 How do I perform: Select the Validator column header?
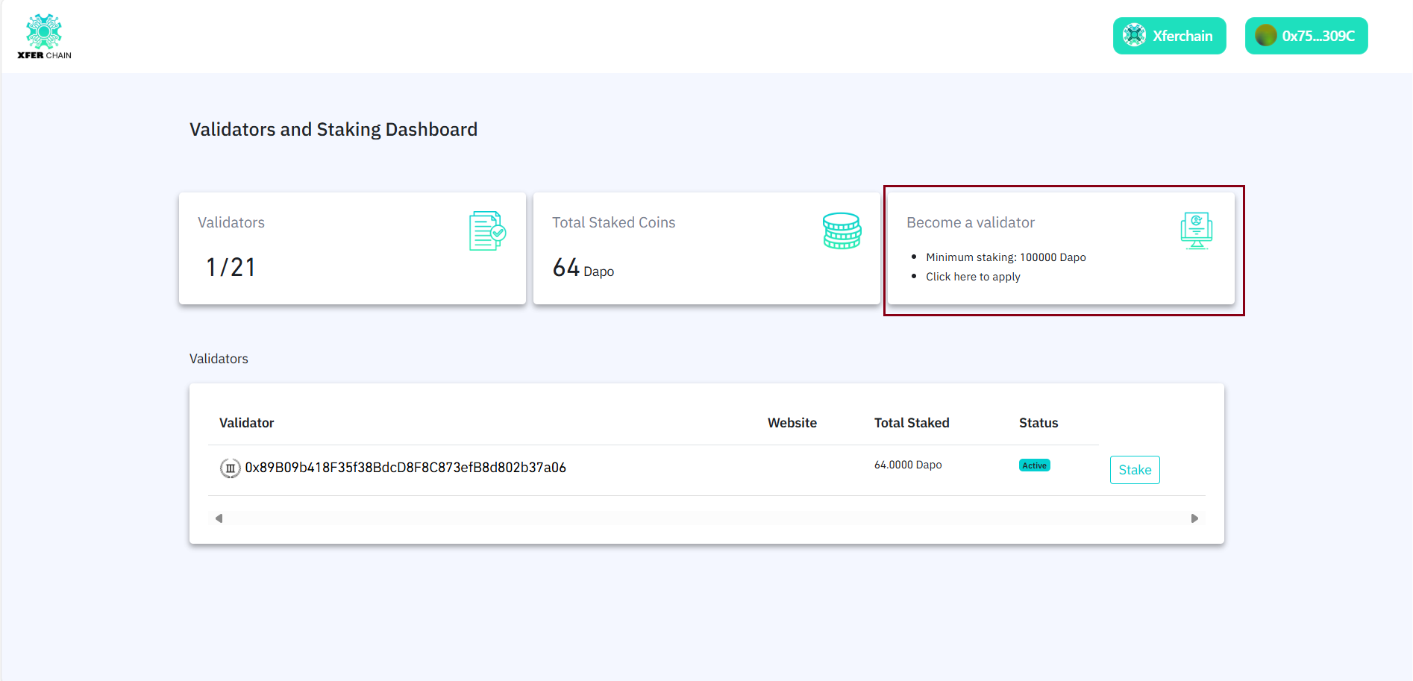tap(246, 422)
